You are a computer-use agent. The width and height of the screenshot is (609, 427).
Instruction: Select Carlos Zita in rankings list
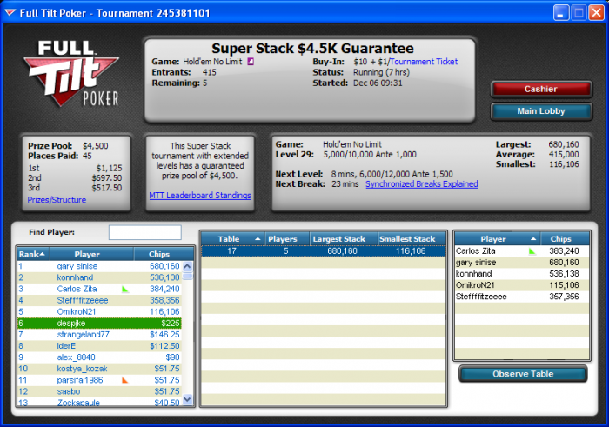tap(99, 289)
